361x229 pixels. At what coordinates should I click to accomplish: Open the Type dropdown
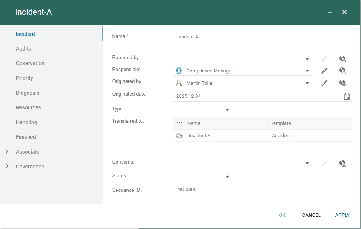click(227, 110)
